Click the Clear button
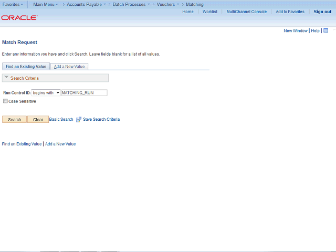 tap(38, 119)
